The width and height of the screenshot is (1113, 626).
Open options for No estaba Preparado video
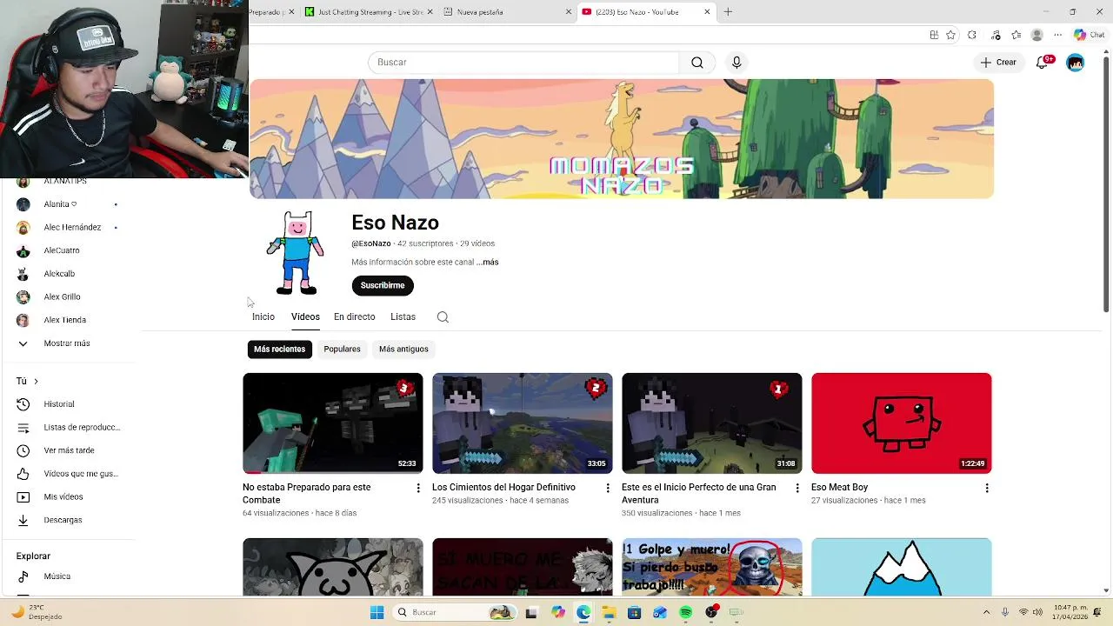tap(418, 489)
